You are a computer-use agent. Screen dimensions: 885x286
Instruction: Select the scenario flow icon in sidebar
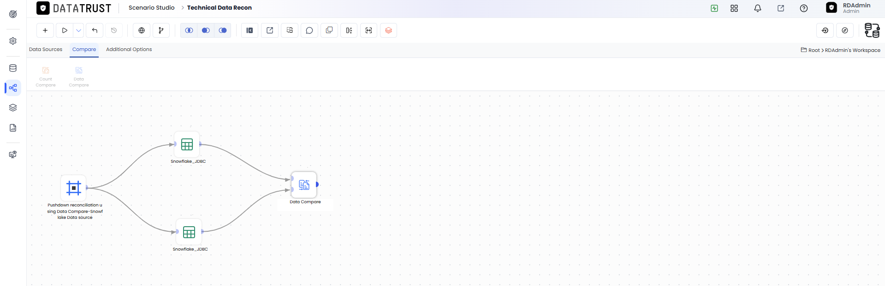[x=13, y=88]
